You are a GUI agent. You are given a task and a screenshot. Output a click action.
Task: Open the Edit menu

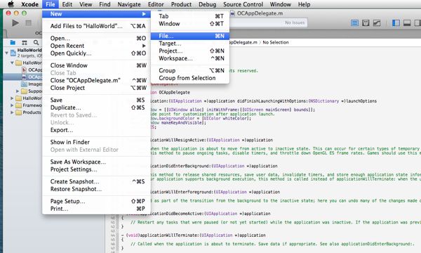tap(67, 4)
